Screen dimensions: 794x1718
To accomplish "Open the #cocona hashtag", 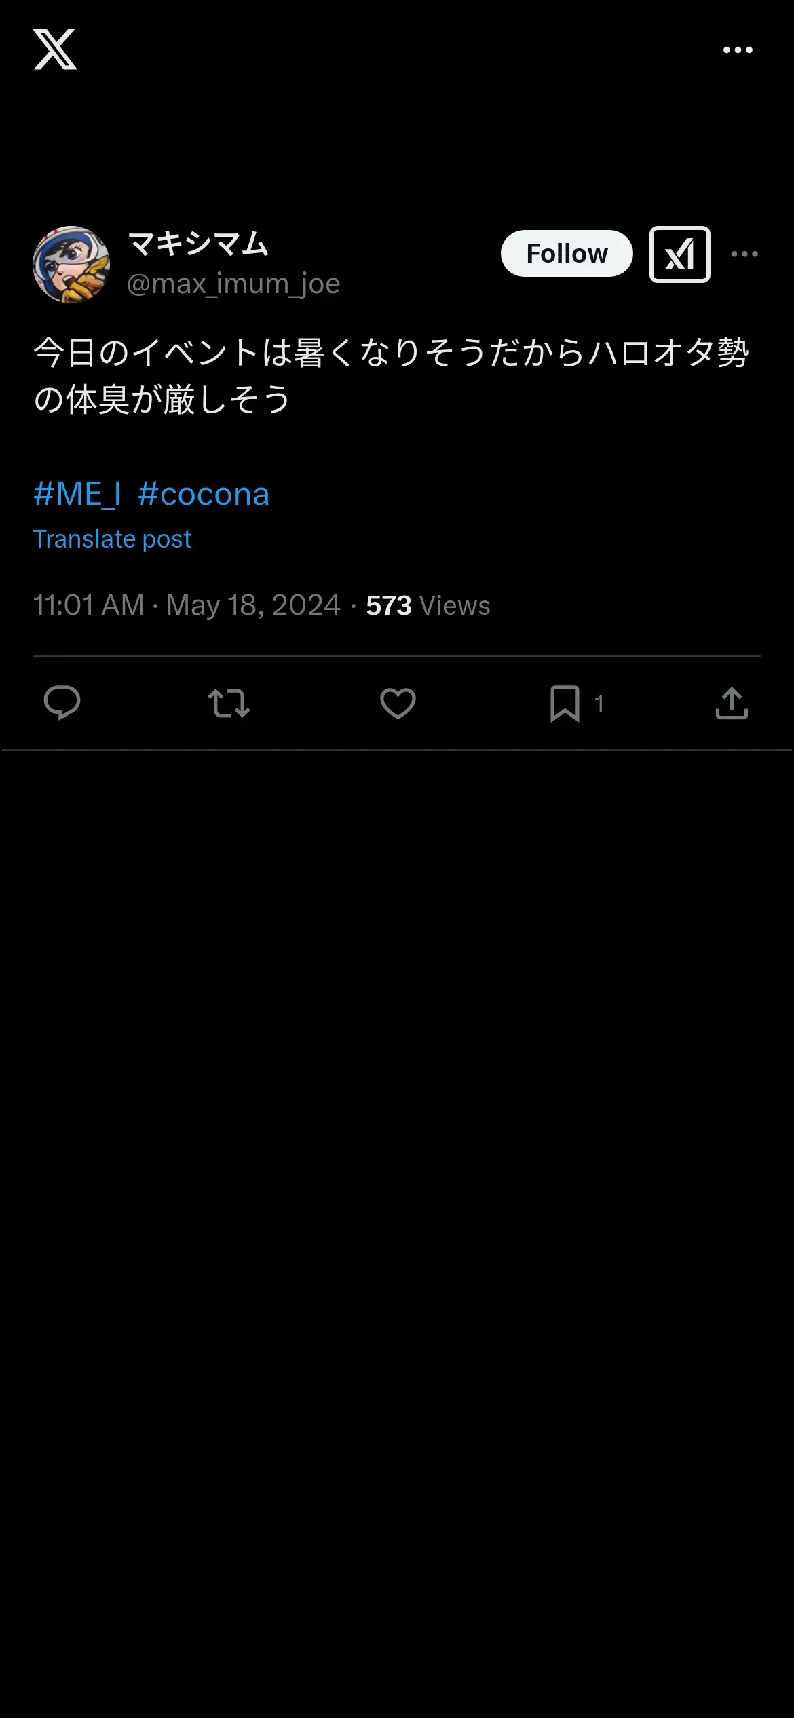I will [204, 494].
